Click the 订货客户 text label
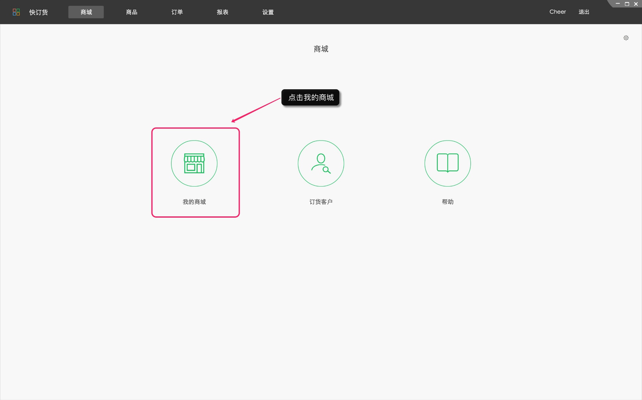The width and height of the screenshot is (642, 400). (x=321, y=202)
